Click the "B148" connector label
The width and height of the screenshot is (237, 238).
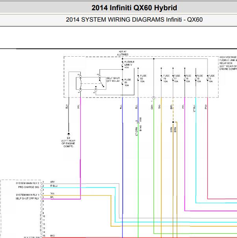click(x=141, y=128)
